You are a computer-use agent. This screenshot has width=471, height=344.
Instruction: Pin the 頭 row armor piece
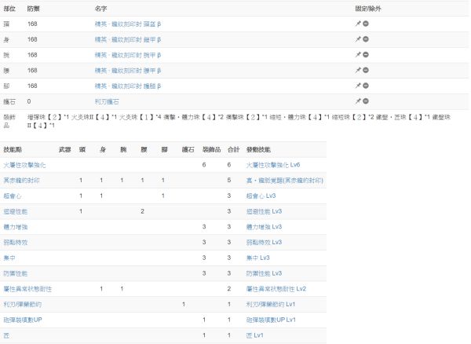[358, 25]
